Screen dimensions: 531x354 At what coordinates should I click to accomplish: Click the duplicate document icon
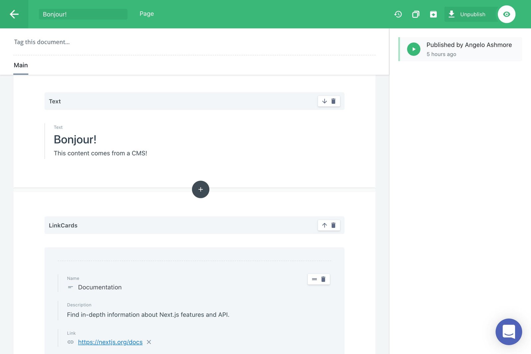point(416,14)
